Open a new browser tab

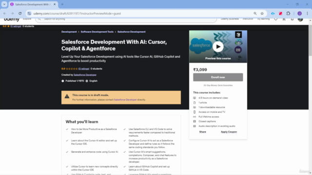62,4
